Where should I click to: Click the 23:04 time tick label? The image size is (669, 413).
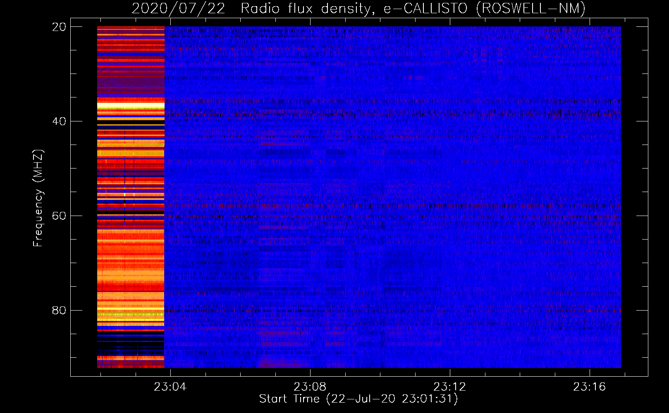170,387
